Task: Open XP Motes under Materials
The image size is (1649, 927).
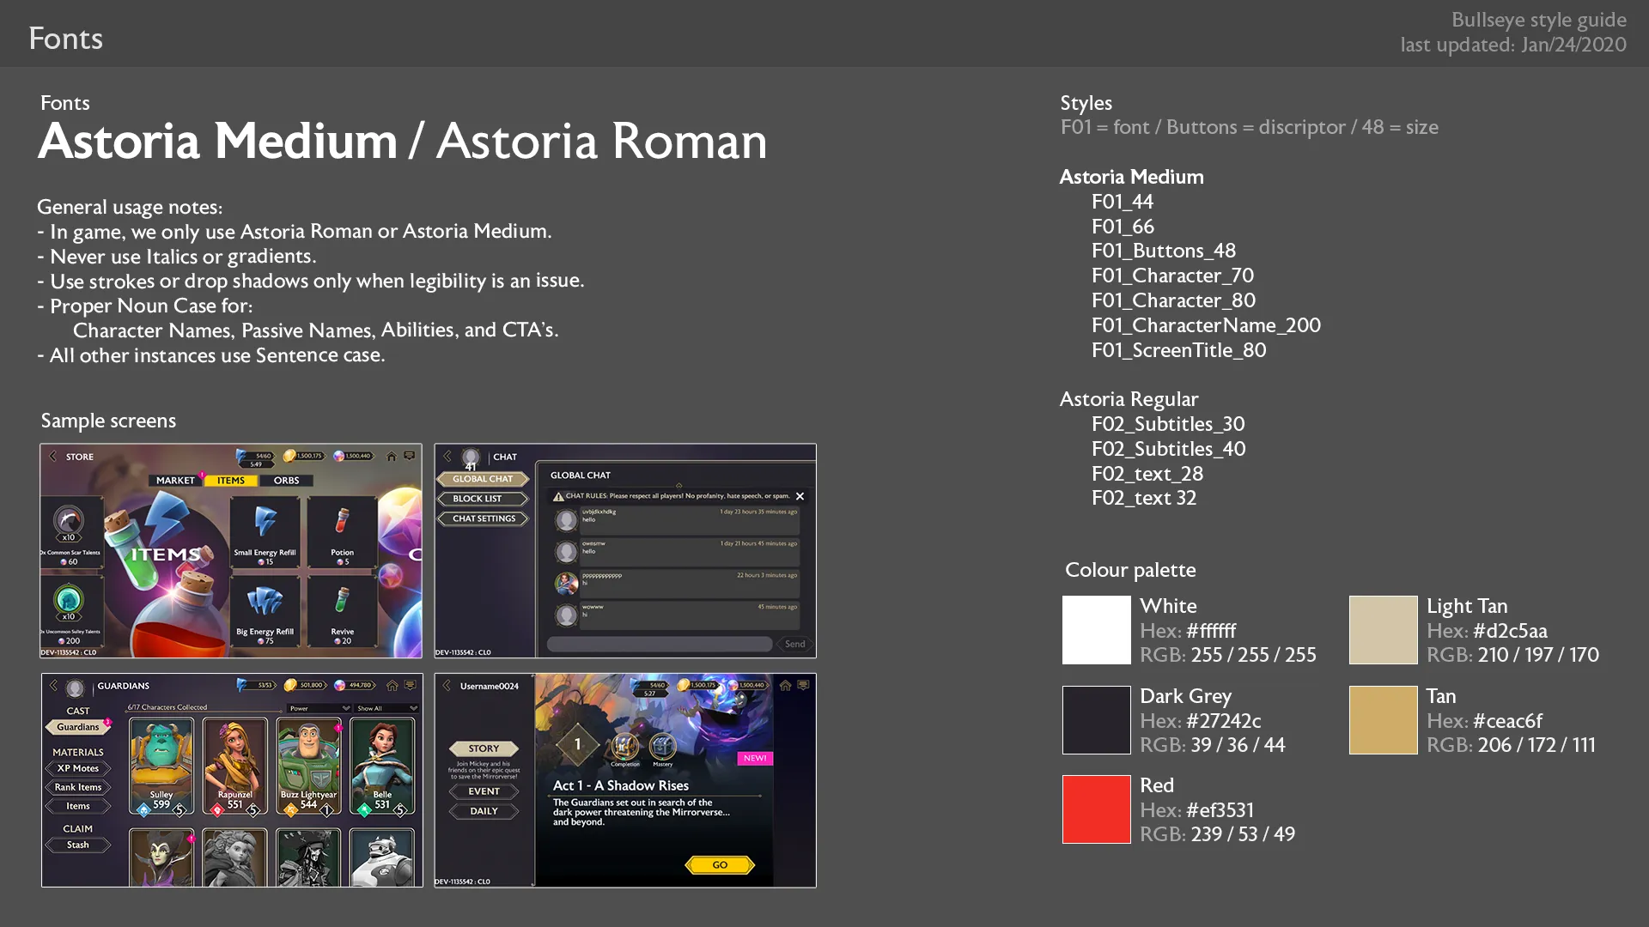Action: [78, 768]
